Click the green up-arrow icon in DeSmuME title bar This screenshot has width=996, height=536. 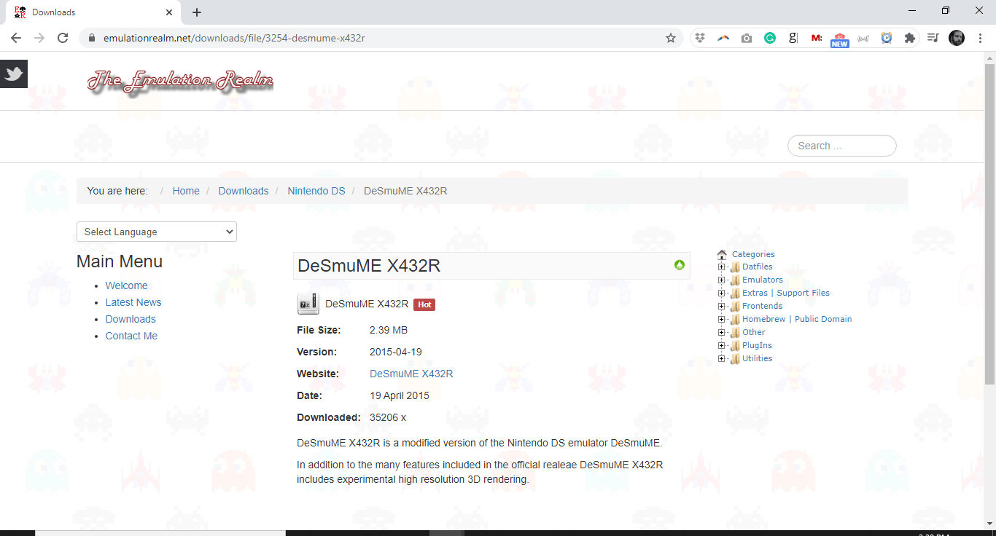680,265
